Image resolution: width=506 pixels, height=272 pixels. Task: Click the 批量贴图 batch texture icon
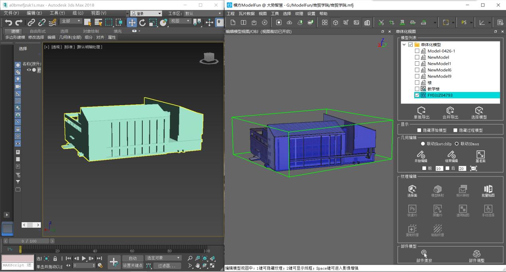coord(488,189)
